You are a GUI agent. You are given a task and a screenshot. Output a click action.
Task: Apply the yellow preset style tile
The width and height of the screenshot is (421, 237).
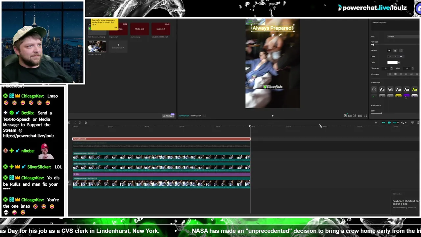click(x=398, y=96)
